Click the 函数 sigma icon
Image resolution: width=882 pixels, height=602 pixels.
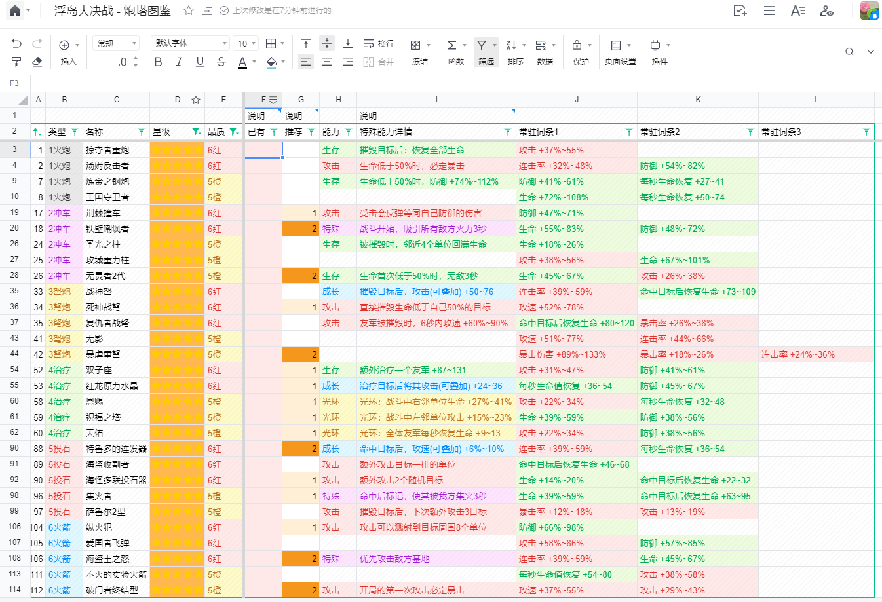pos(452,45)
